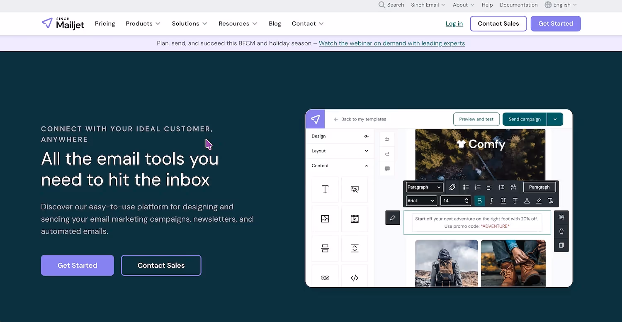The height and width of the screenshot is (322, 622).
Task: Click the speech bubble icon beside text block
Action: coord(561,217)
